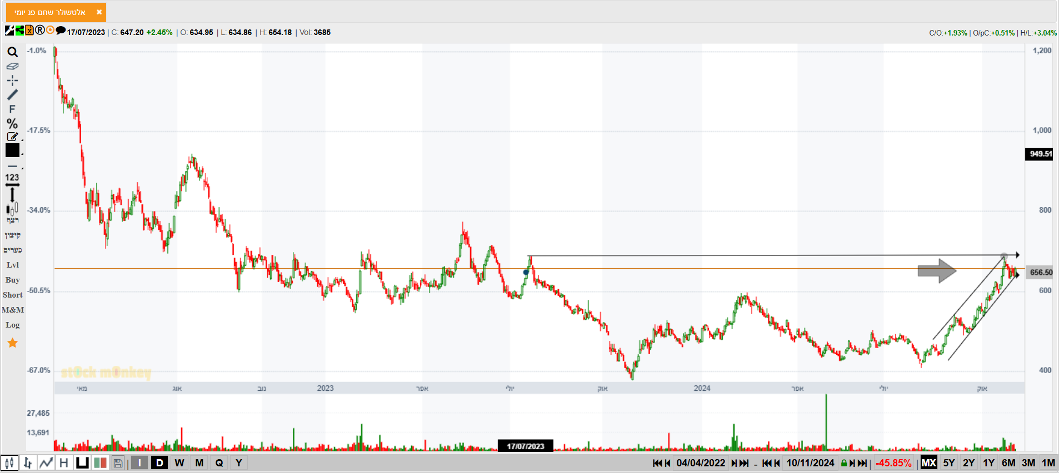Click the orange favorite star
Screen dimensions: 1059x473
pos(13,343)
